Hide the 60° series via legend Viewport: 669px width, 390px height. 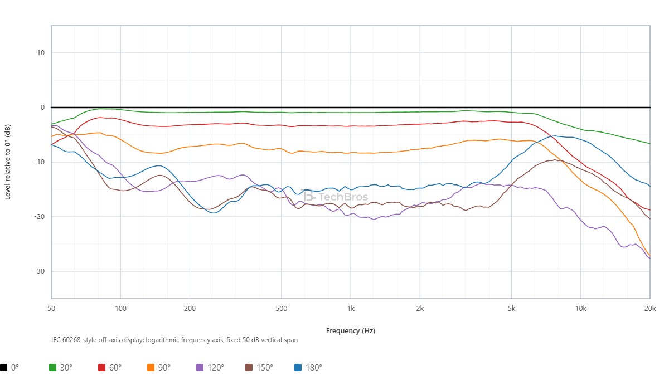pyautogui.click(x=110, y=367)
